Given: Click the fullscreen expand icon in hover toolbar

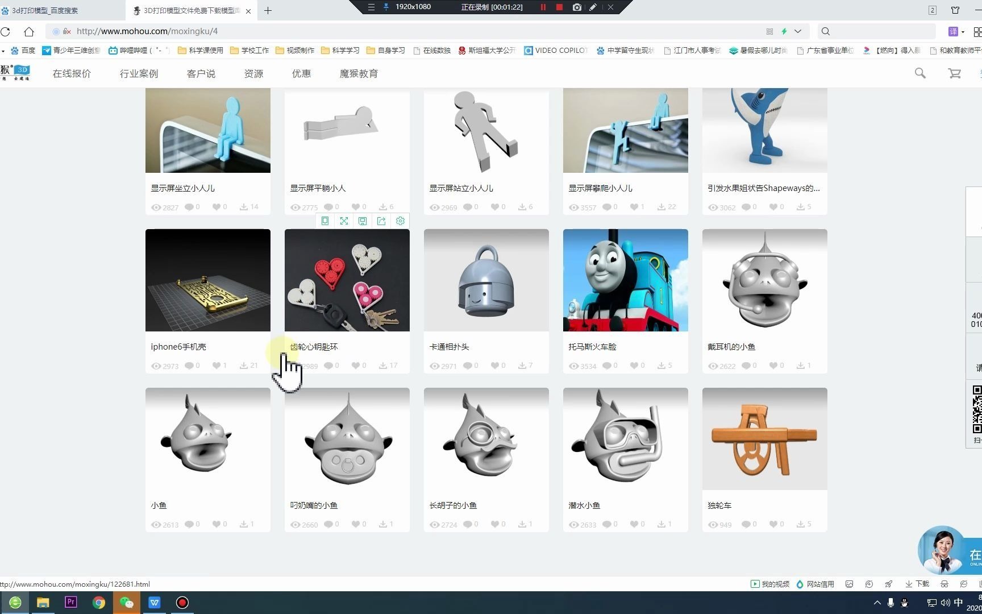Looking at the screenshot, I should [344, 221].
